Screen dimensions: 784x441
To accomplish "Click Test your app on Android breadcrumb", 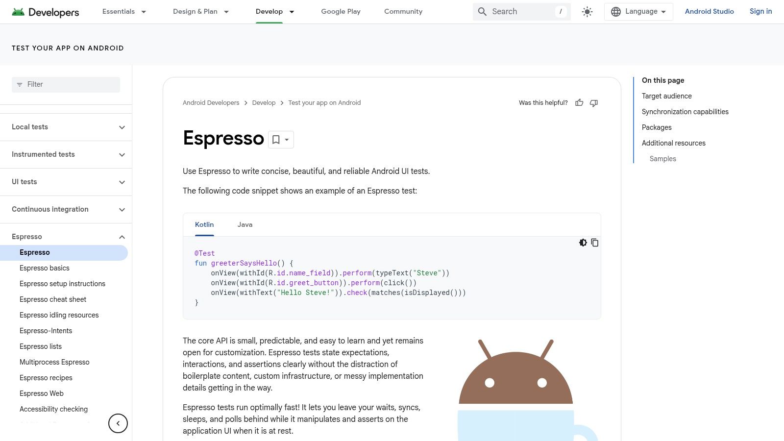I will [324, 103].
